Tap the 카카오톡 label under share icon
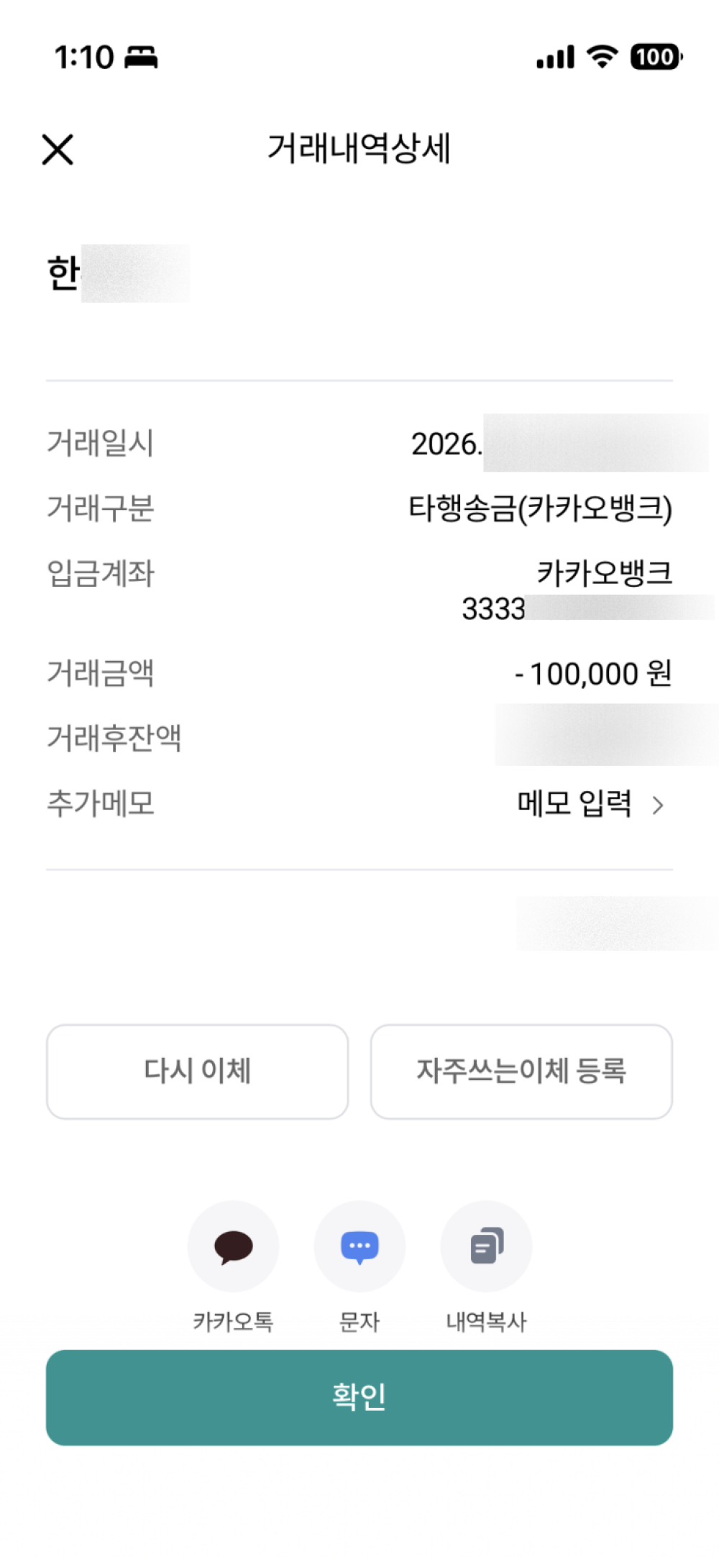 [x=233, y=1322]
